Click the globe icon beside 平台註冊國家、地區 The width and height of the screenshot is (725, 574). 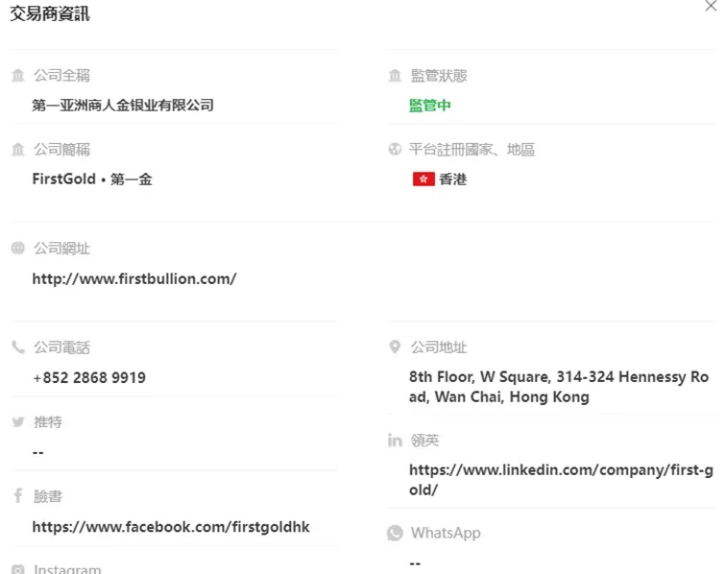tap(395, 150)
